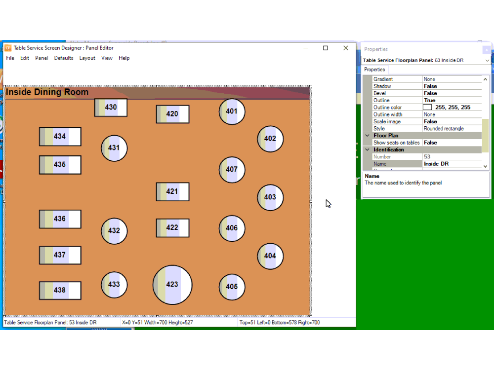
Task: Click the Number value 53
Action: [x=452, y=157]
